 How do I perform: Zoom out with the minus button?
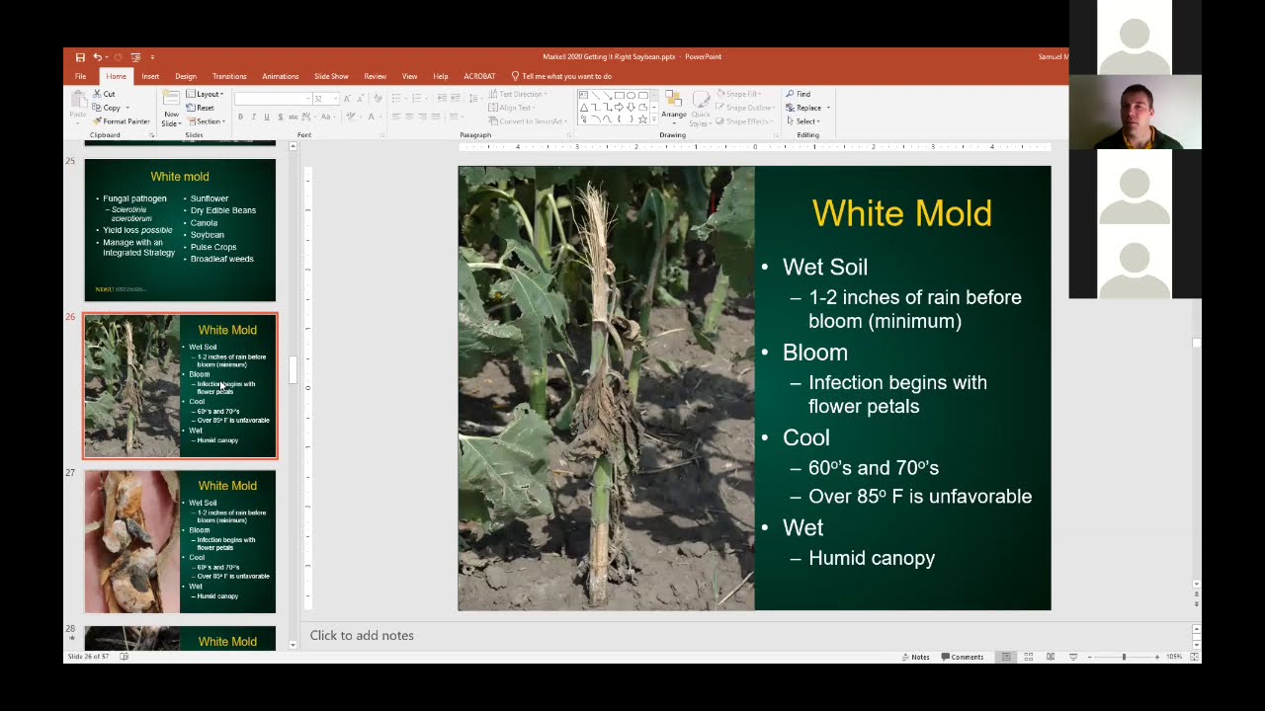pos(1089,657)
